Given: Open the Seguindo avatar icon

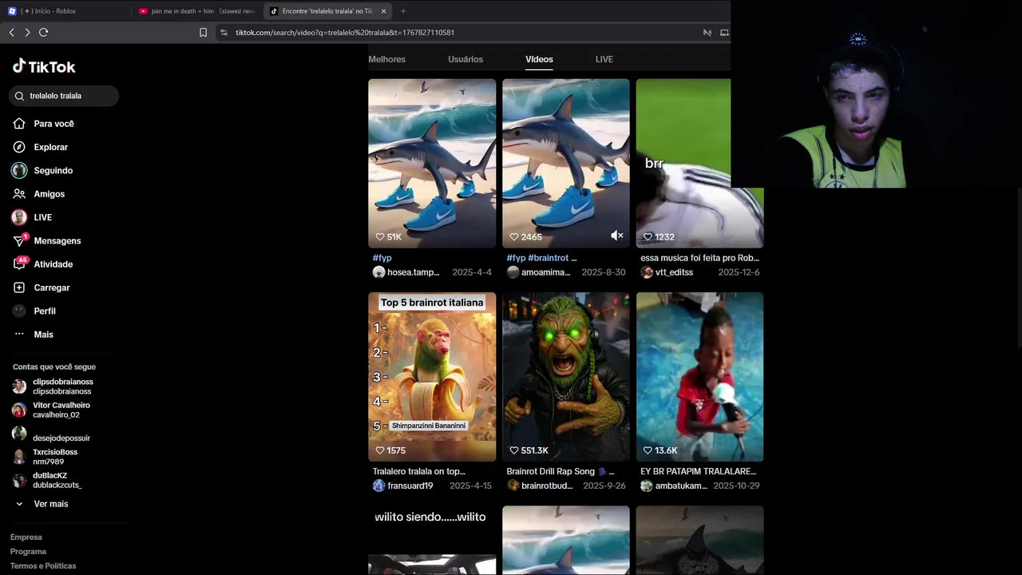Looking at the screenshot, I should 19,170.
